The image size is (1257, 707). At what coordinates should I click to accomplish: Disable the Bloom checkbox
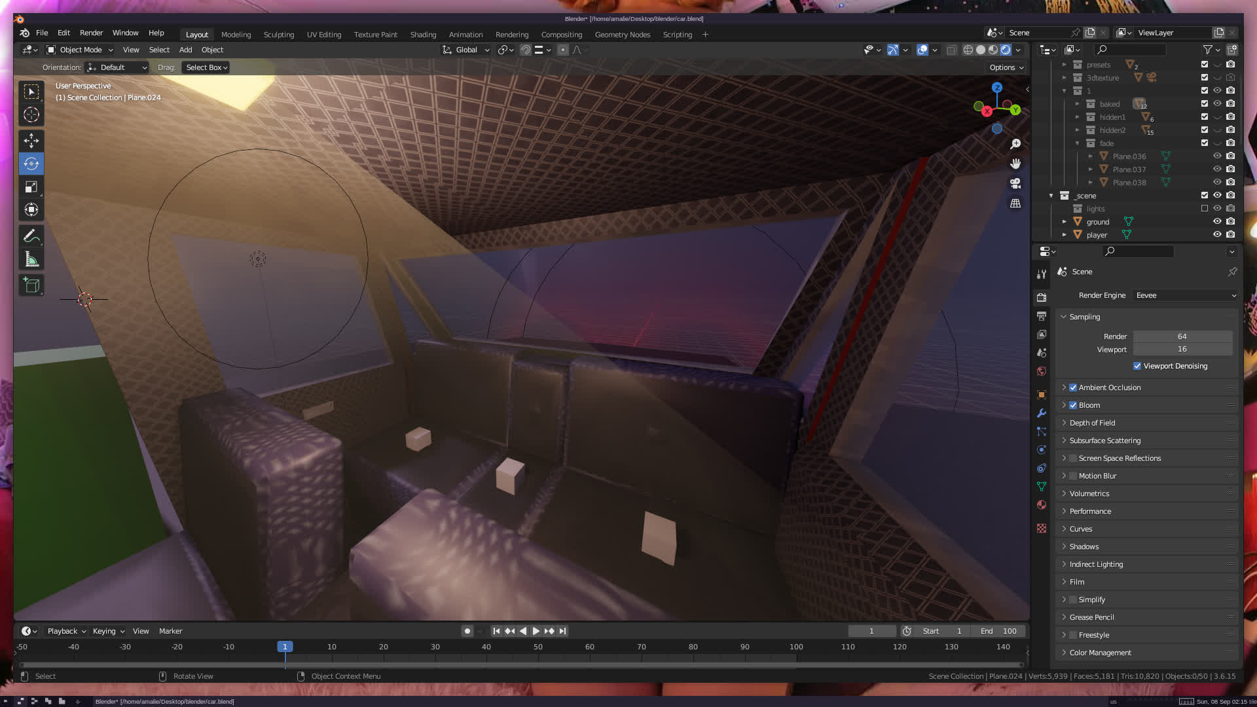point(1073,405)
